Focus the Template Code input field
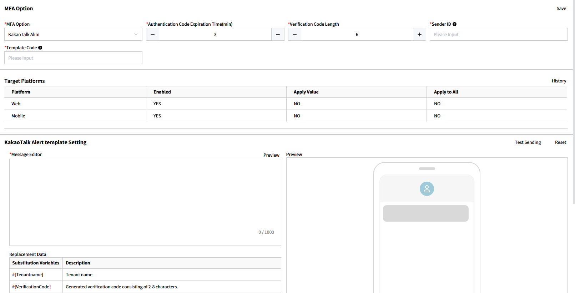The image size is (575, 293). [73, 58]
